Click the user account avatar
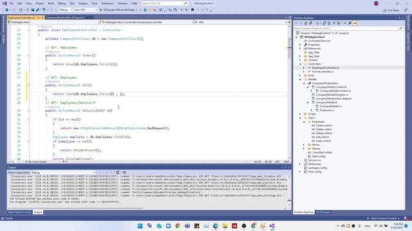Screen dimensions: 412x231 coord(376,3)
